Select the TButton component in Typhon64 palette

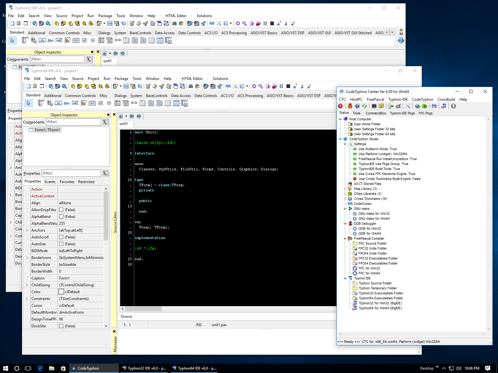pyautogui.click(x=59, y=103)
